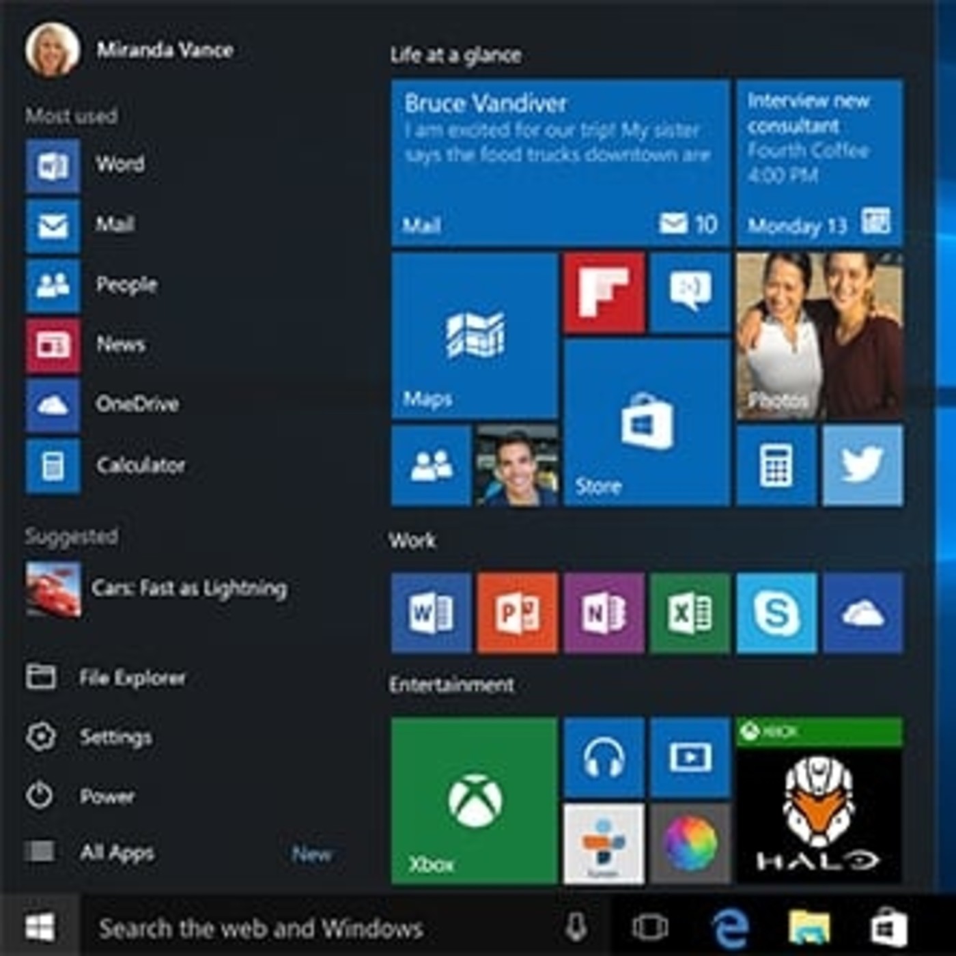
Task: Launch Microsoft Edge from the taskbar
Action: 730,927
